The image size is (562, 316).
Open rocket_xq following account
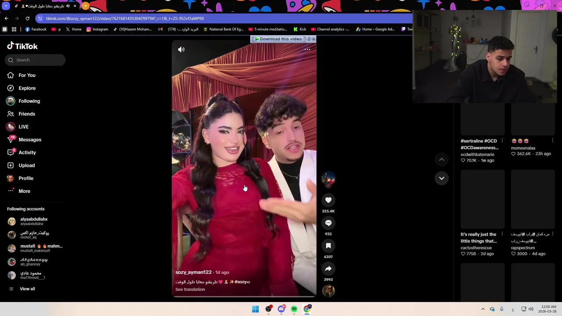coord(35,235)
